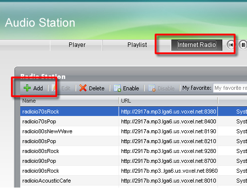The height and width of the screenshot is (188, 247).
Task: Switch to the Player tab
Action: click(x=77, y=45)
